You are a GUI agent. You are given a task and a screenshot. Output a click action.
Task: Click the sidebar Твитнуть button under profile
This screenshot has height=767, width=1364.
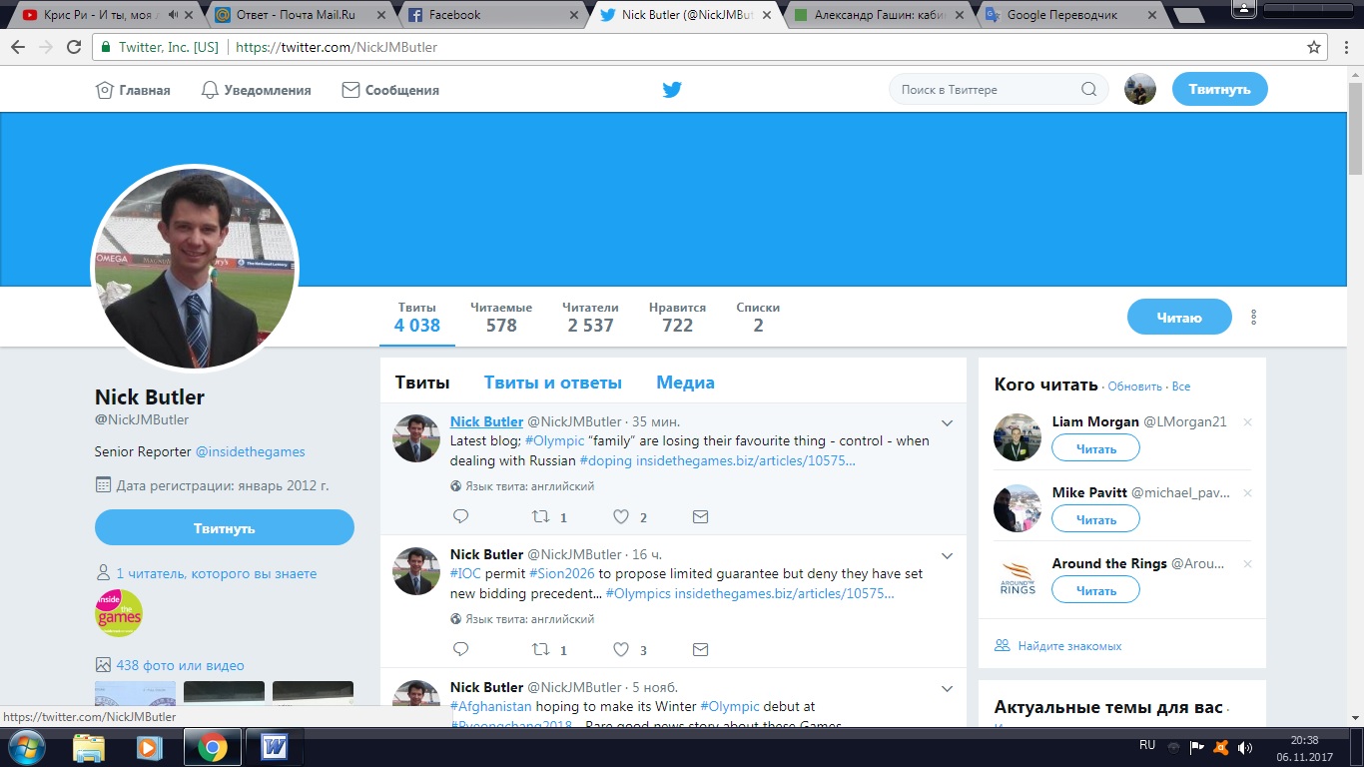[225, 527]
